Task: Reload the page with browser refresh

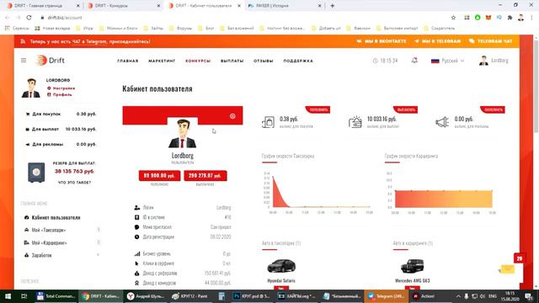Action: (29, 17)
